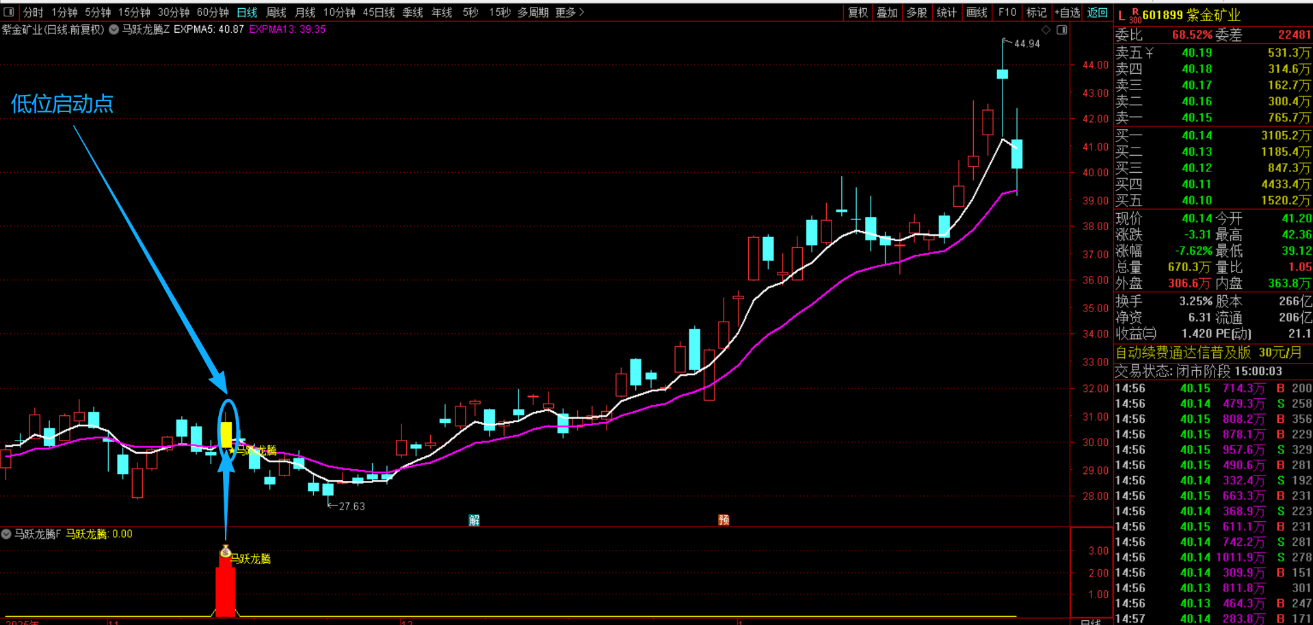Click the 返回 back button
1313x625 pixels.
coord(1098,12)
